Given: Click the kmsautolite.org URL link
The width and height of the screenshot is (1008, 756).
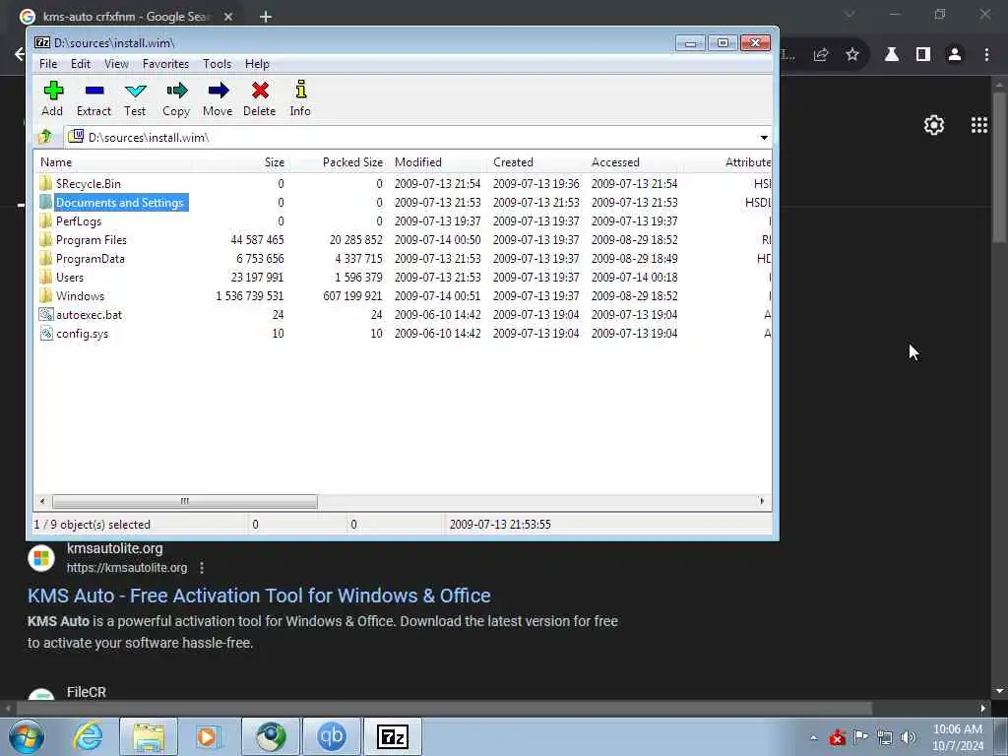Looking at the screenshot, I should 127,568.
